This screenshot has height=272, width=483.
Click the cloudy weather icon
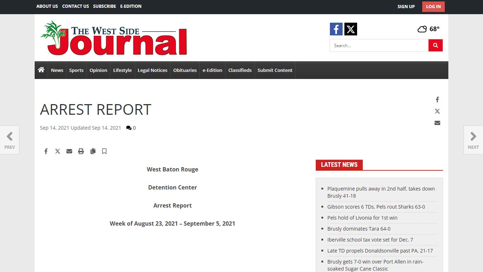point(422,29)
